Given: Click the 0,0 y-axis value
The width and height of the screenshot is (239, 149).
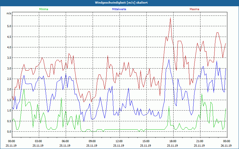Looking at the screenshot, I should [x=9, y=132].
